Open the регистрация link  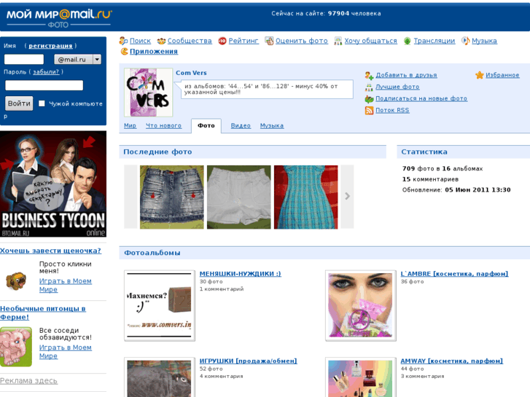(50, 46)
